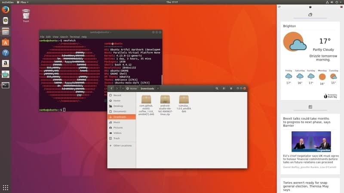Select Sunday forecast cloud icon
Viewport: 344px width, 193px height.
tap(311, 76)
